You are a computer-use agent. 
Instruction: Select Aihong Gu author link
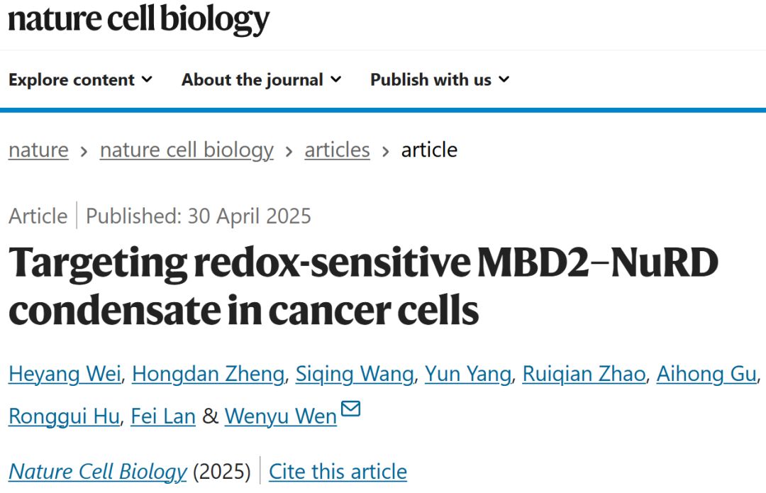click(x=706, y=375)
